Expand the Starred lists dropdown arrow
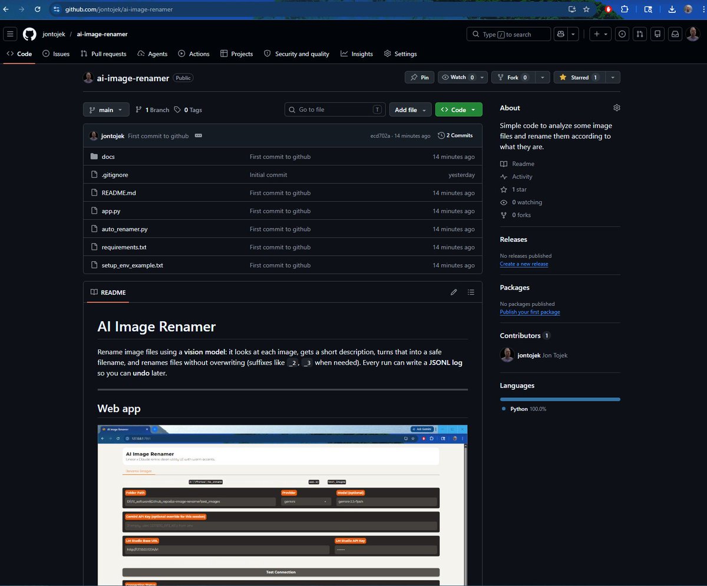Screen dimensions: 707x586 tap(613, 77)
